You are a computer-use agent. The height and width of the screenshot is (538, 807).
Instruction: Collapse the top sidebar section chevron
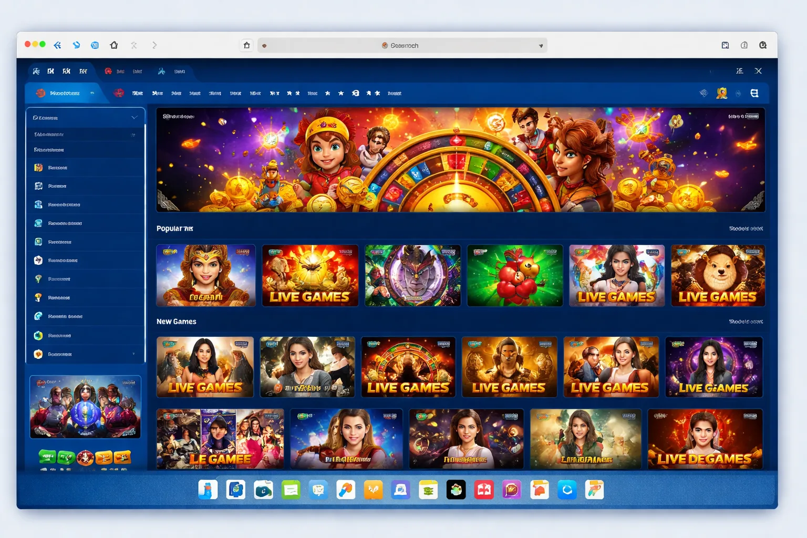(x=134, y=117)
